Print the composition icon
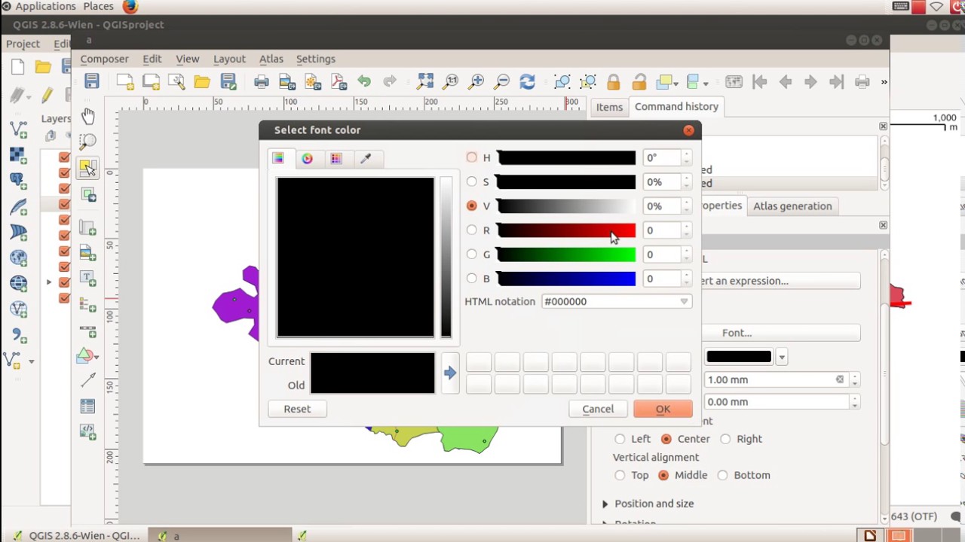 [261, 81]
